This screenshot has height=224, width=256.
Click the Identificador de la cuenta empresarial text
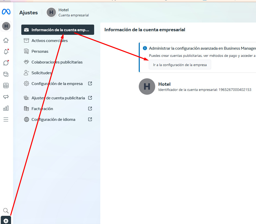205,90
